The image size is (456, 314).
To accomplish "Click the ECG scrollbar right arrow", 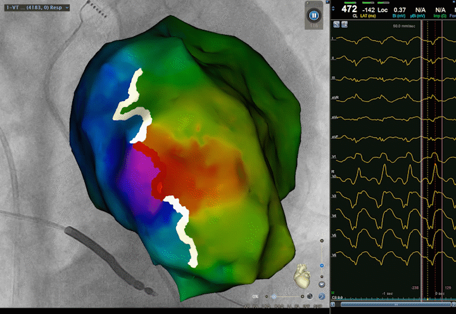I will tap(453, 304).
